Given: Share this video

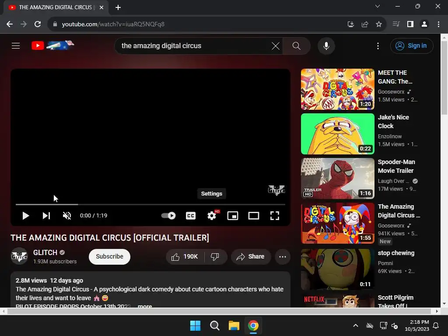Looking at the screenshot, I should pos(251,256).
